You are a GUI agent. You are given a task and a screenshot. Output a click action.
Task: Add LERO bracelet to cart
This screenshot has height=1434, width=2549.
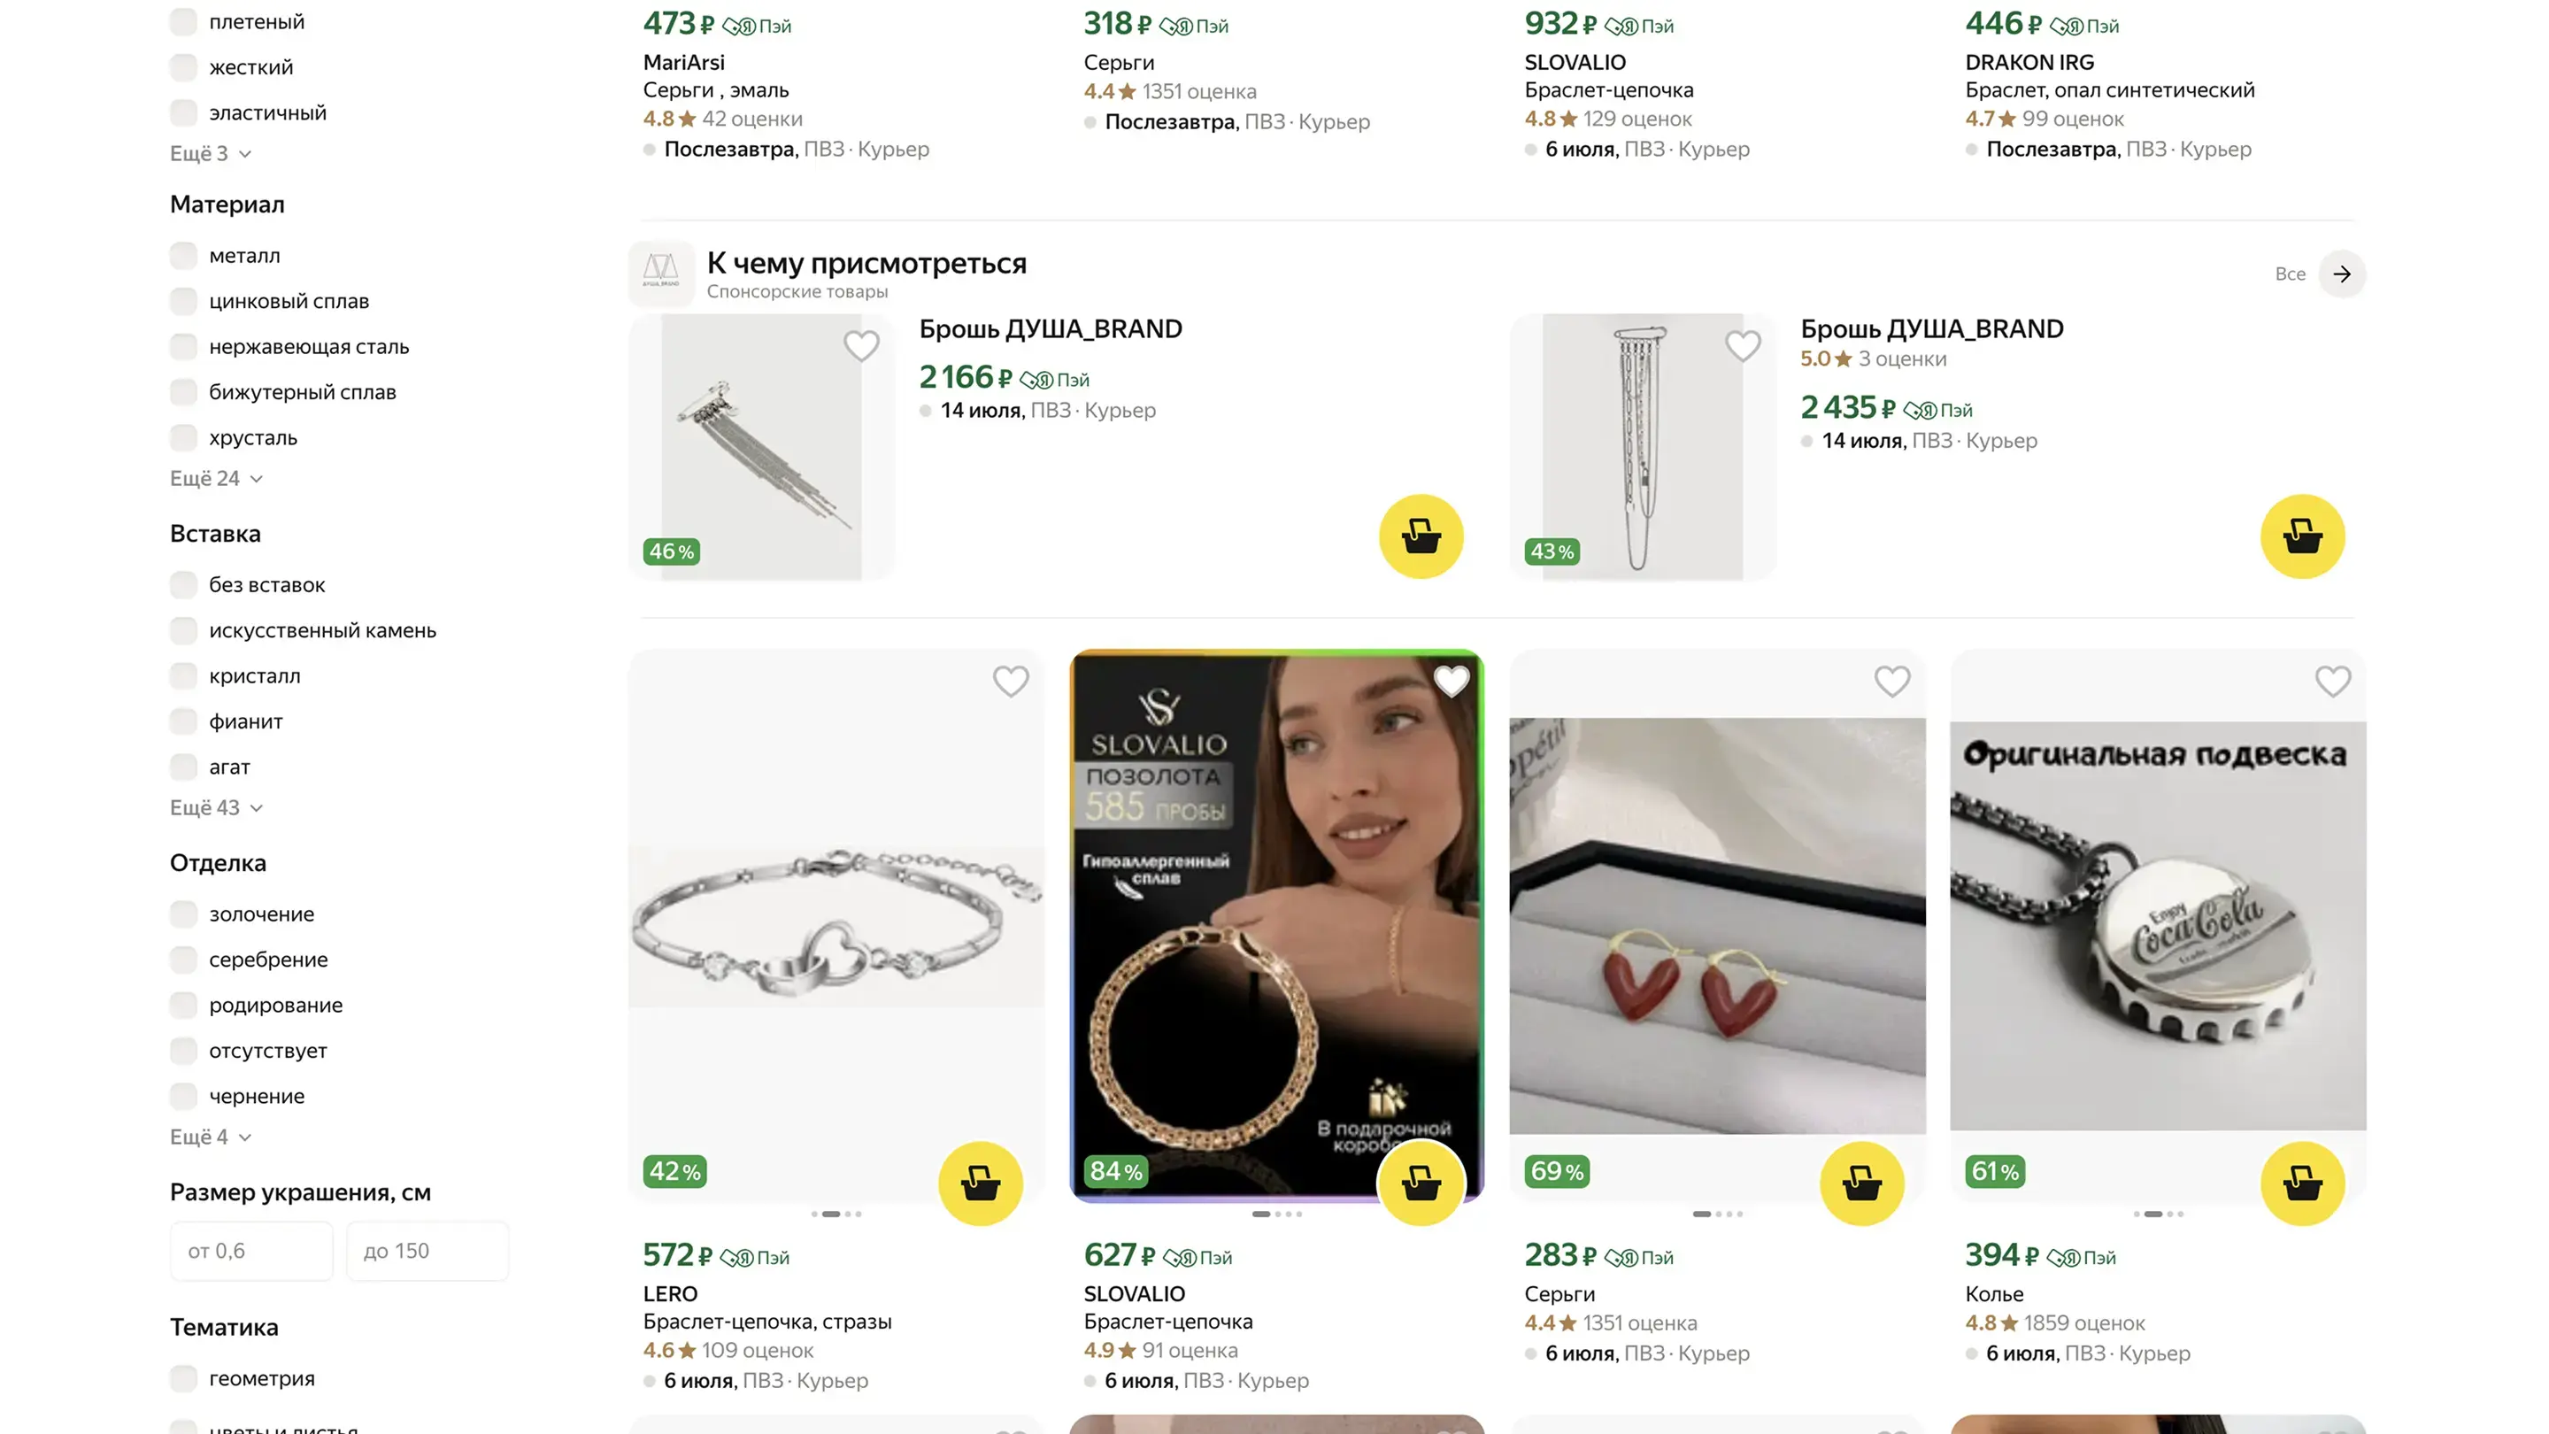tap(980, 1183)
